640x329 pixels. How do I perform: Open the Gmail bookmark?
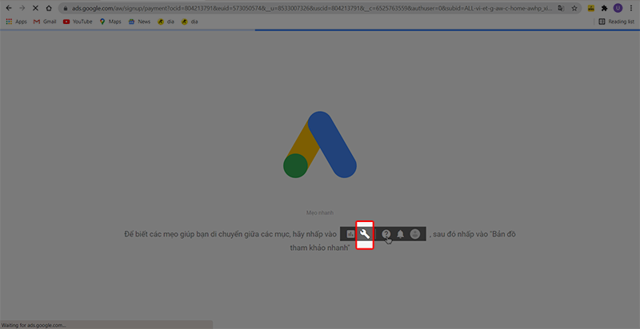(x=46, y=22)
